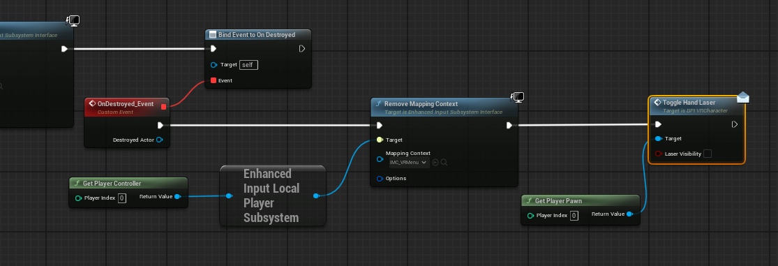Click the Laser Visibility boolean pin
This screenshot has width=778, height=266.
pos(658,154)
